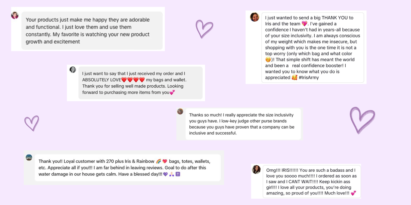Screen dimensions: 411x205
Task: Click the grayscale avatar beside the received my order message
Action: [x=73, y=70]
